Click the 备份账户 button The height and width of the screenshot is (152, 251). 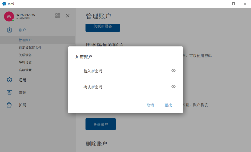tap(100, 124)
